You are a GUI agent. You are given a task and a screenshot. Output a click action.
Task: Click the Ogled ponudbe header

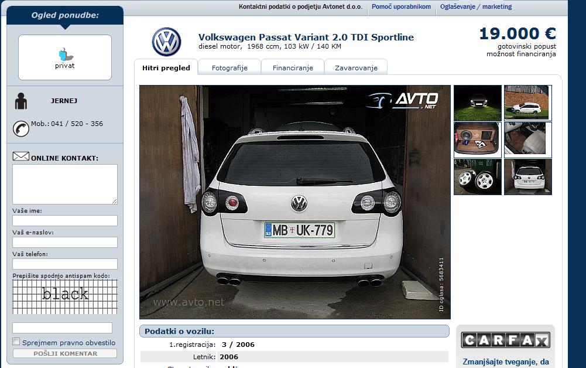pyautogui.click(x=65, y=15)
